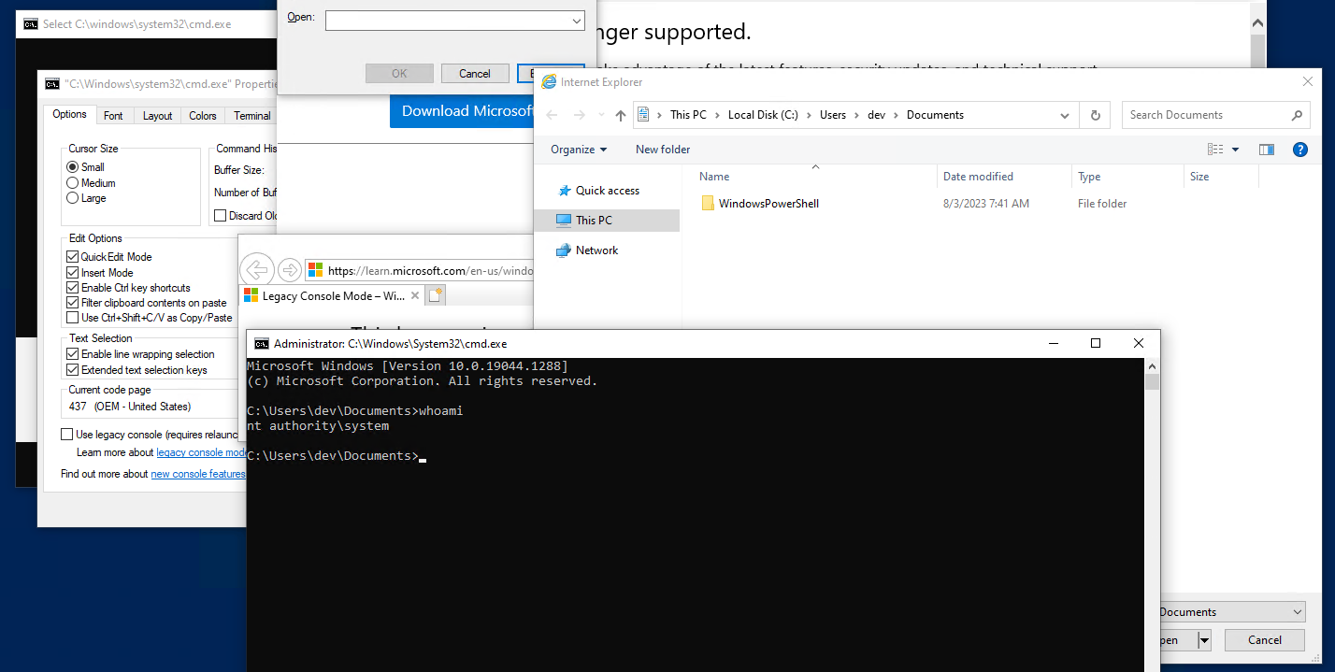This screenshot has width=1335, height=672.
Task: Open the address bar path history dropdown
Action: (1065, 115)
